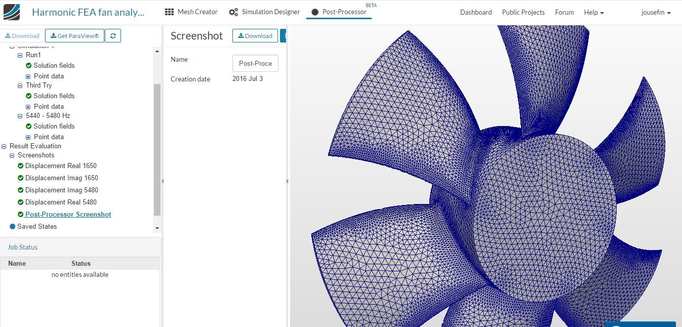Click BETA label above Post-Processor
Image resolution: width=682 pixels, height=327 pixels.
371,5
